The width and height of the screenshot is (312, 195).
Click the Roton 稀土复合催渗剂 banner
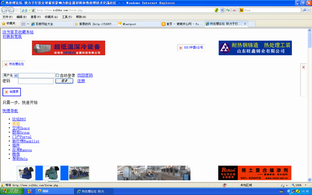tap(255, 173)
